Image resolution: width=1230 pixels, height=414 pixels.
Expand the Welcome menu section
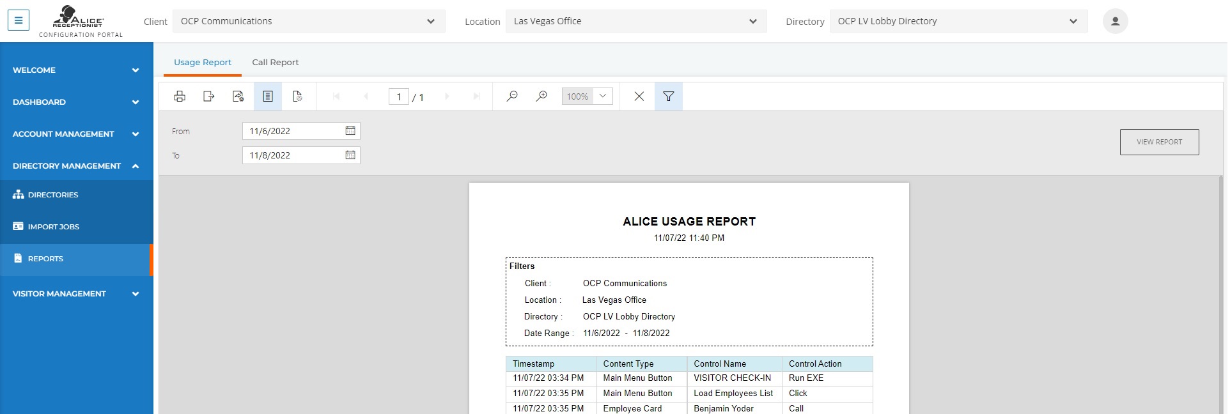coord(77,70)
